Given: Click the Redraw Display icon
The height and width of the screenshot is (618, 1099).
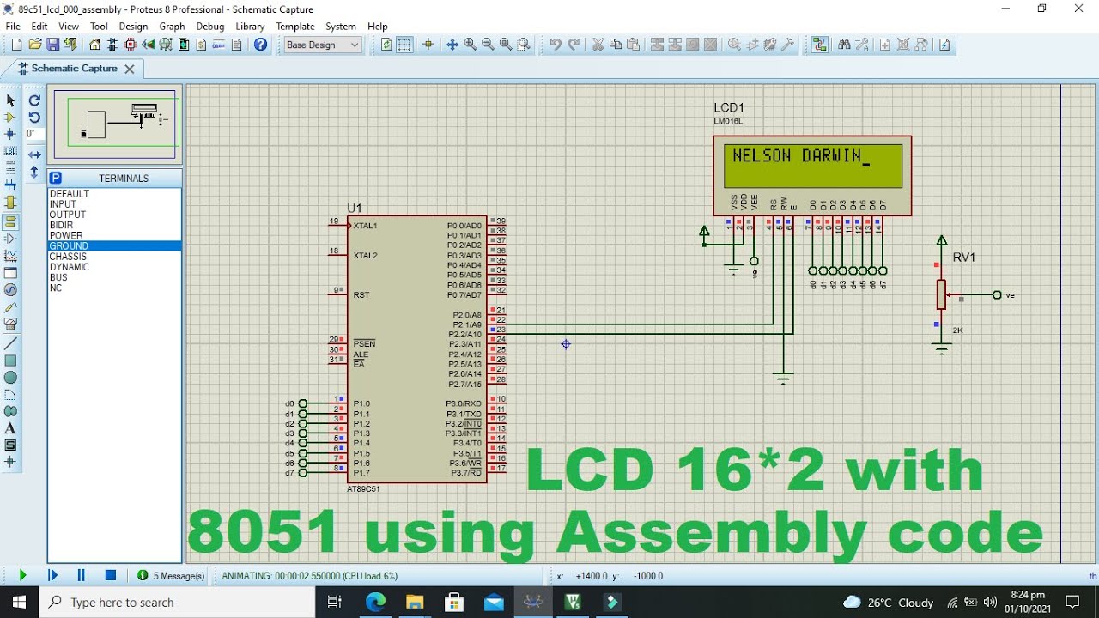Looking at the screenshot, I should click(386, 45).
